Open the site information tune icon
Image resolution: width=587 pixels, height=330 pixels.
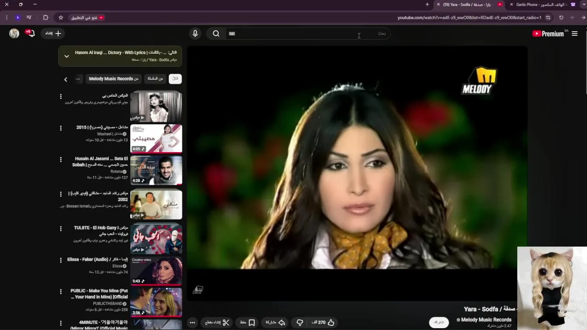[548, 17]
